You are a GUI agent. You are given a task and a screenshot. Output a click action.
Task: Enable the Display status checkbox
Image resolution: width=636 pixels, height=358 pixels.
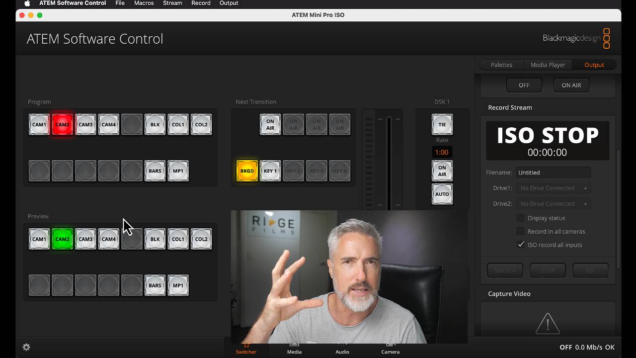click(520, 218)
